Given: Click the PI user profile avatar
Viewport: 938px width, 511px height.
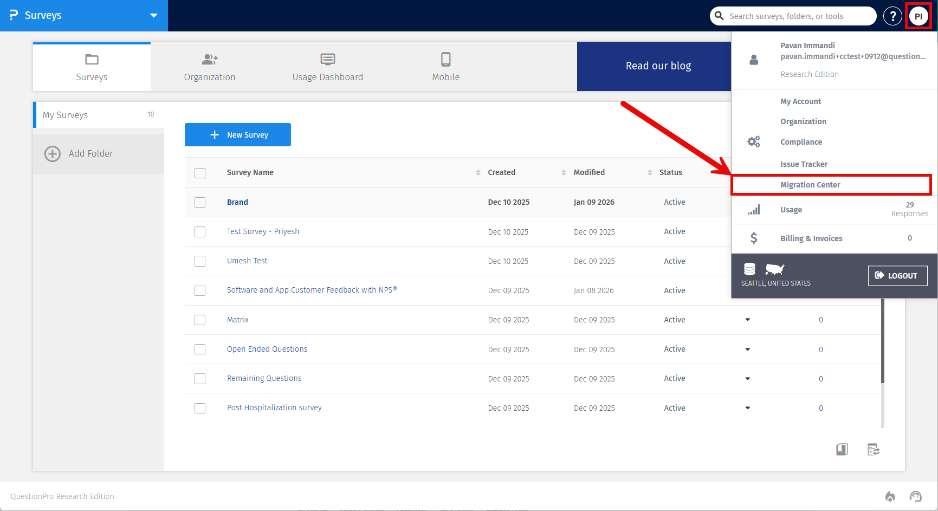Looking at the screenshot, I should tap(918, 16).
